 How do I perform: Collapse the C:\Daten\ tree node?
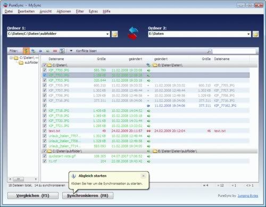11,58
